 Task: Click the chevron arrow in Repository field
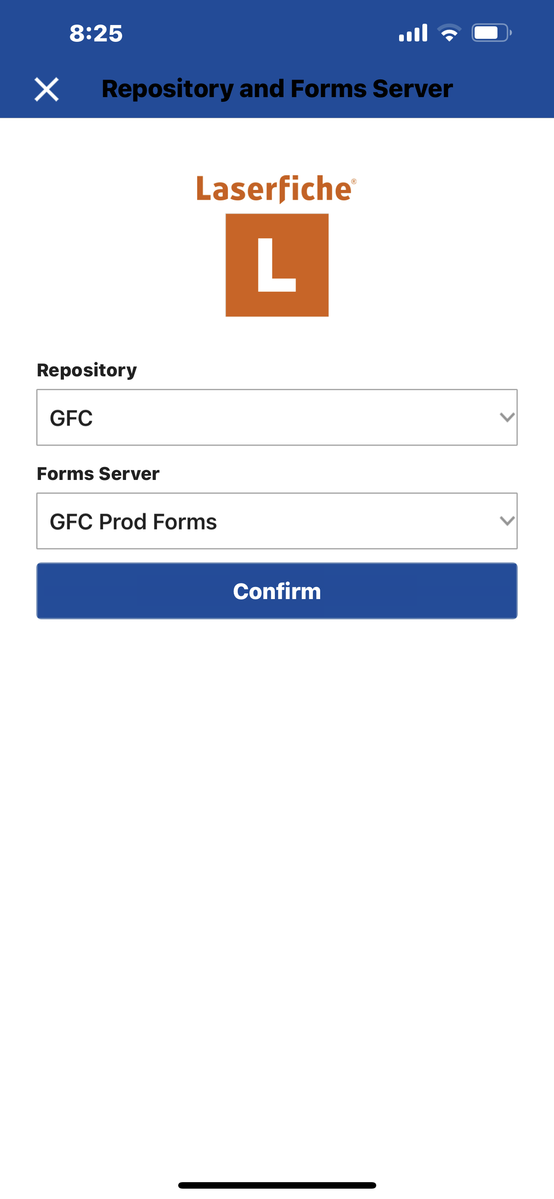(x=507, y=417)
